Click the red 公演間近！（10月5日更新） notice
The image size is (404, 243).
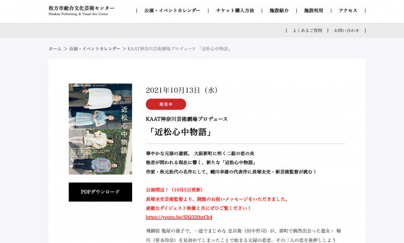pyautogui.click(x=174, y=190)
